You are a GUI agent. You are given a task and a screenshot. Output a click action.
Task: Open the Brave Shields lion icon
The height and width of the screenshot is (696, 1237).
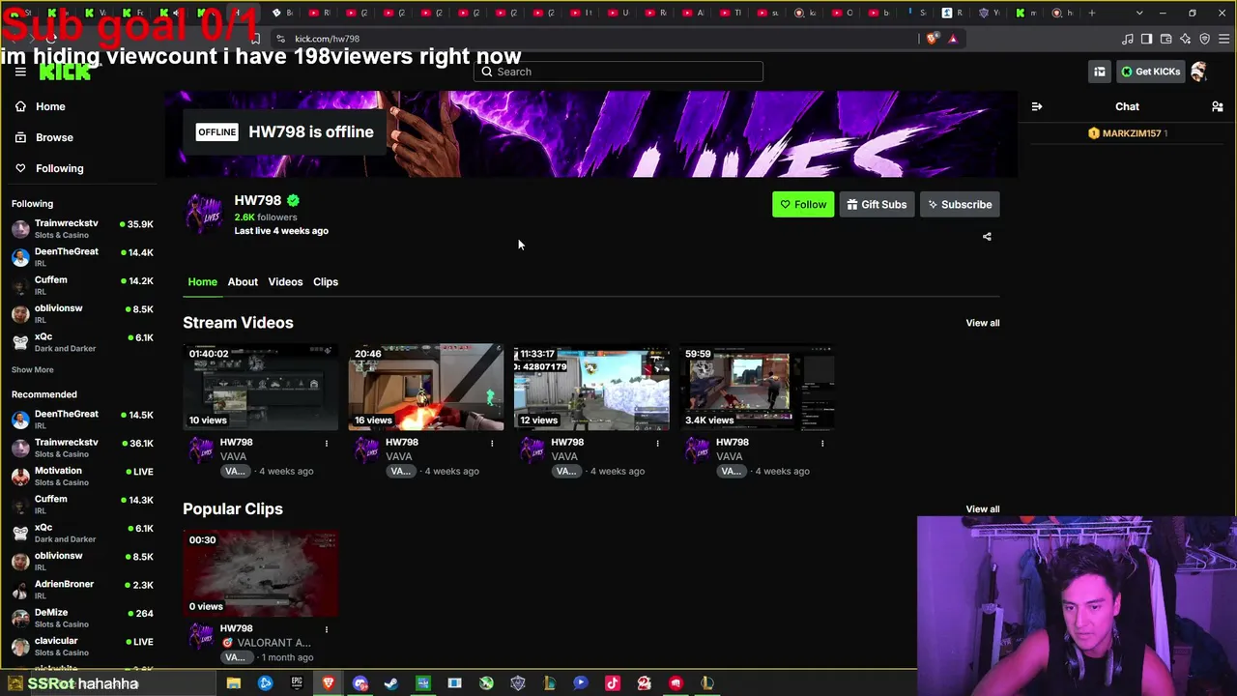932,39
